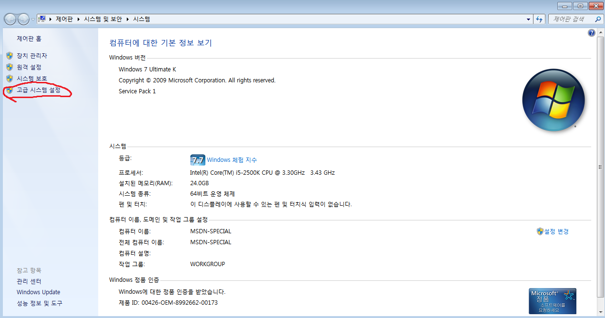This screenshot has width=605, height=318.
Task: Open Windows Update link
Action: [x=39, y=292]
